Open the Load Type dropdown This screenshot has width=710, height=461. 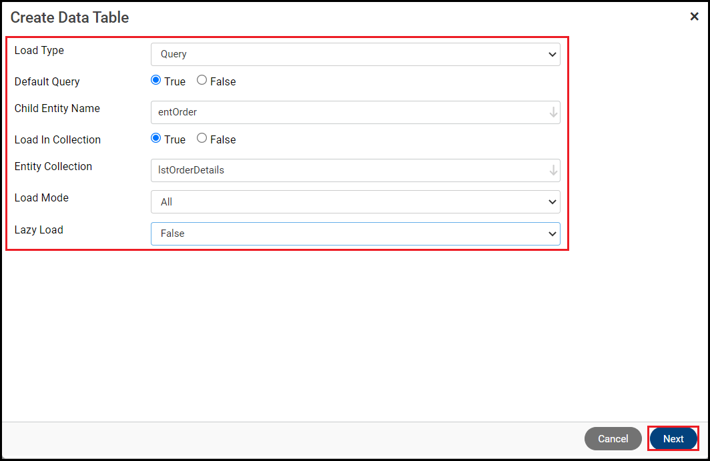pos(355,55)
